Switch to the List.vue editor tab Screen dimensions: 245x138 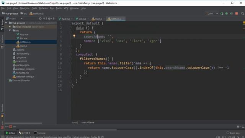(x=82, y=19)
